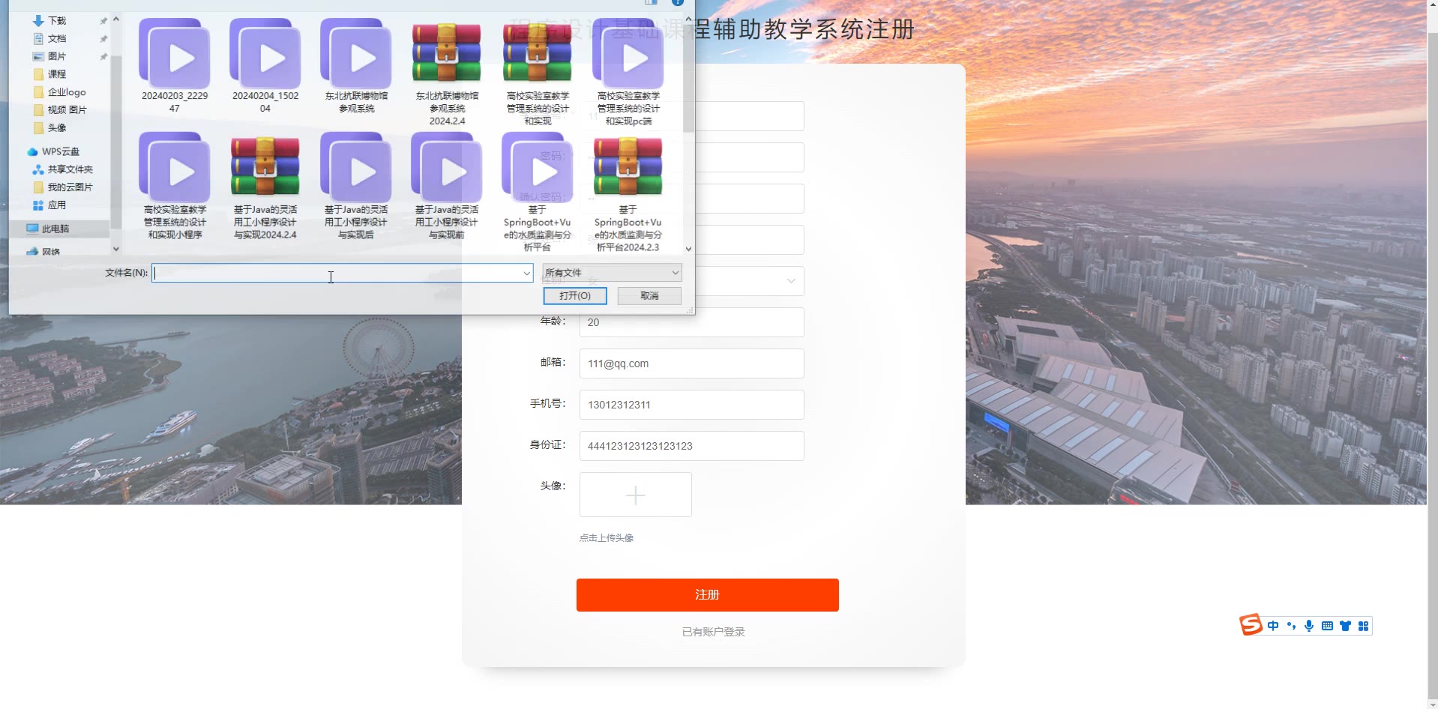The image size is (1438, 709).
Task: Select the video 基于SpringBoot+Vue的水质监测与分析平台
Action: [538, 192]
